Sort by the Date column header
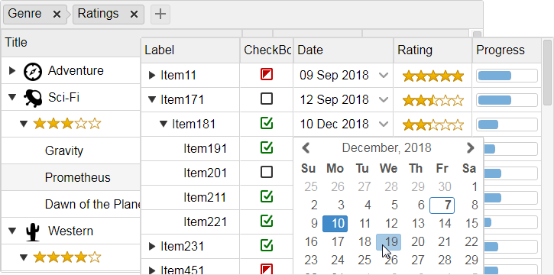Image resolution: width=554 pixels, height=275 pixels. (x=343, y=50)
